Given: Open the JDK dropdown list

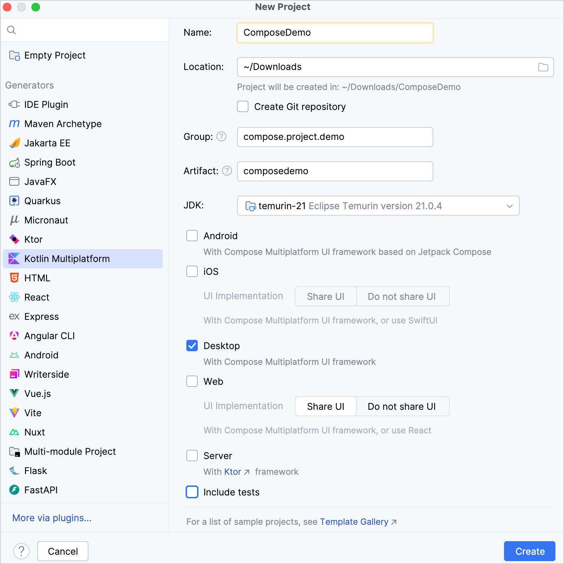Looking at the screenshot, I should [378, 206].
